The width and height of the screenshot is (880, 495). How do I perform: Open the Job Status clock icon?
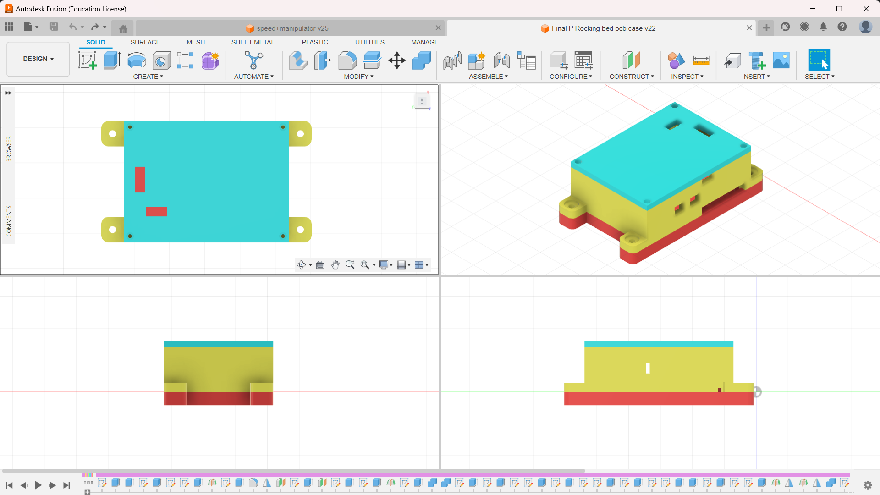(x=804, y=27)
